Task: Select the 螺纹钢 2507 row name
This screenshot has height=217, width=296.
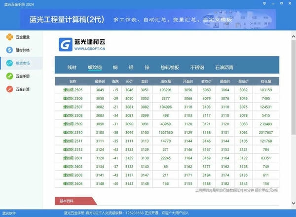Action: [x=73, y=107]
